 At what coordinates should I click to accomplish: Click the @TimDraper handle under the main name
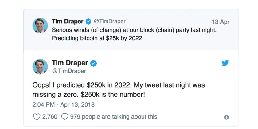click(x=69, y=71)
